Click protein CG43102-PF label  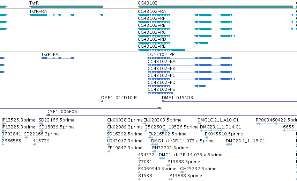(x=161, y=55)
